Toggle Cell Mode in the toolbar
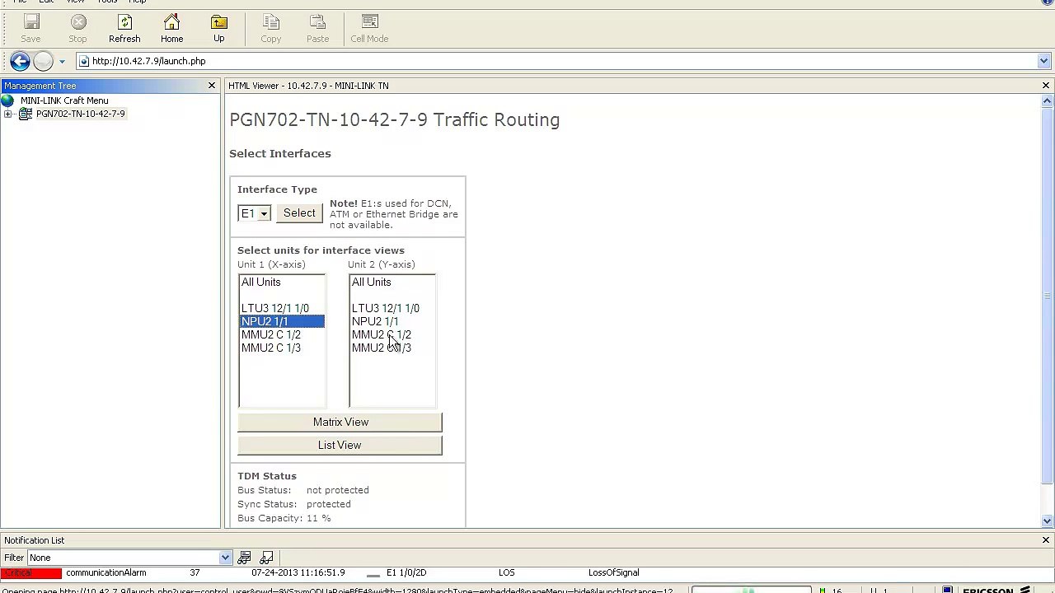Image resolution: width=1055 pixels, height=593 pixels. click(369, 28)
